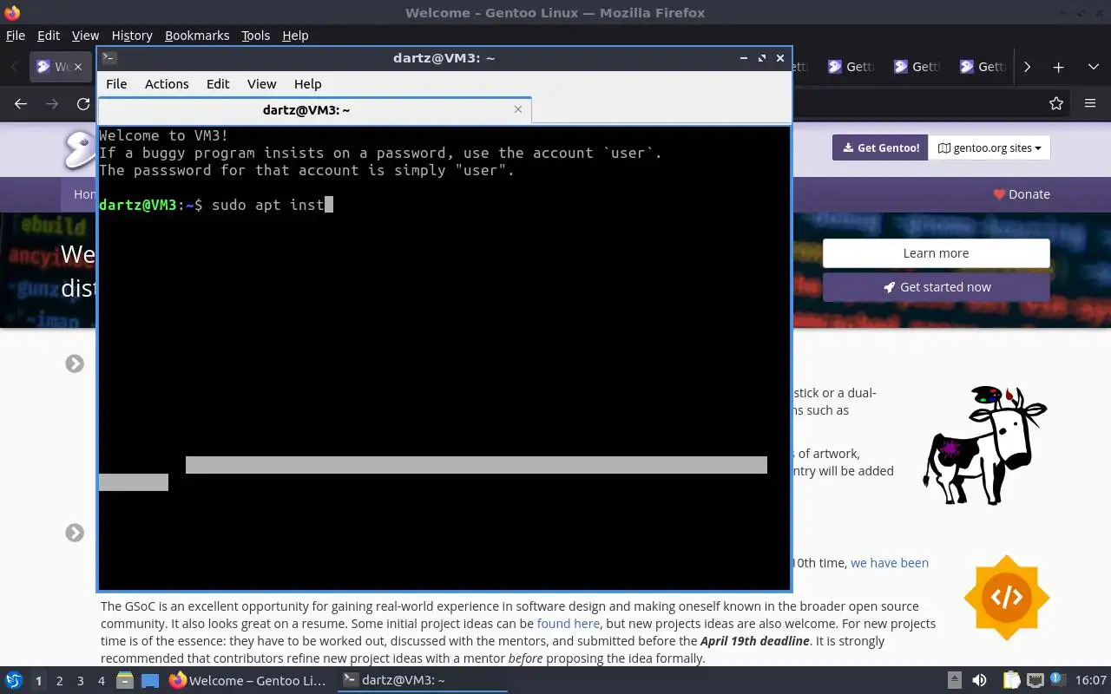Click upper circular arrow news icon

coord(75,363)
